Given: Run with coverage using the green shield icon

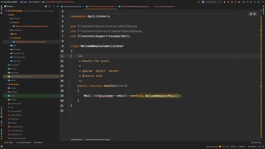Looking at the screenshot, I should (232, 2).
